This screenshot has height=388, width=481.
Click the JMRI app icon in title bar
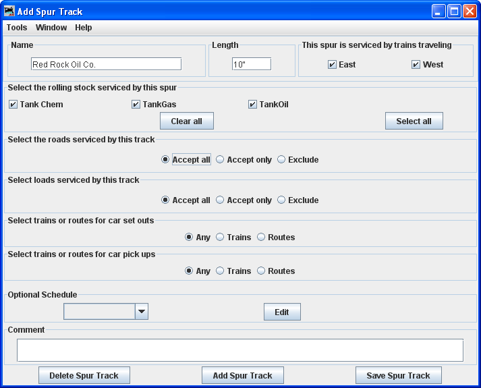pos(9,11)
